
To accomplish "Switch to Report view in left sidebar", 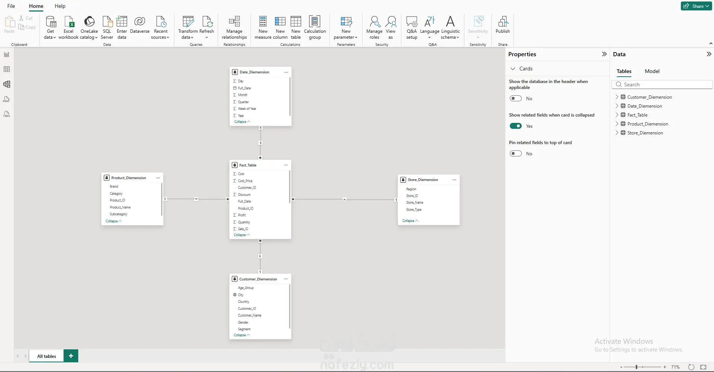I will pyautogui.click(x=7, y=54).
